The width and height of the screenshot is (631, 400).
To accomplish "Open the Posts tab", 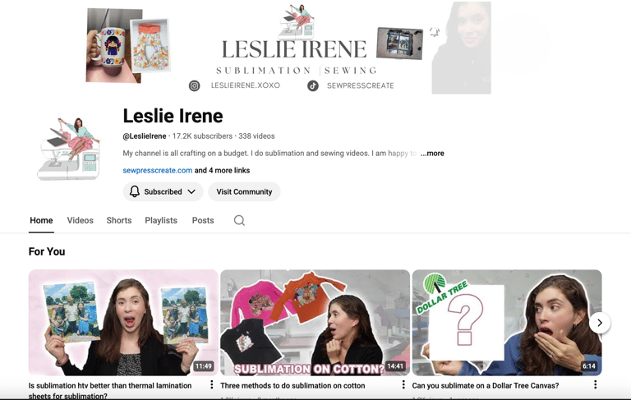I will click(x=203, y=220).
